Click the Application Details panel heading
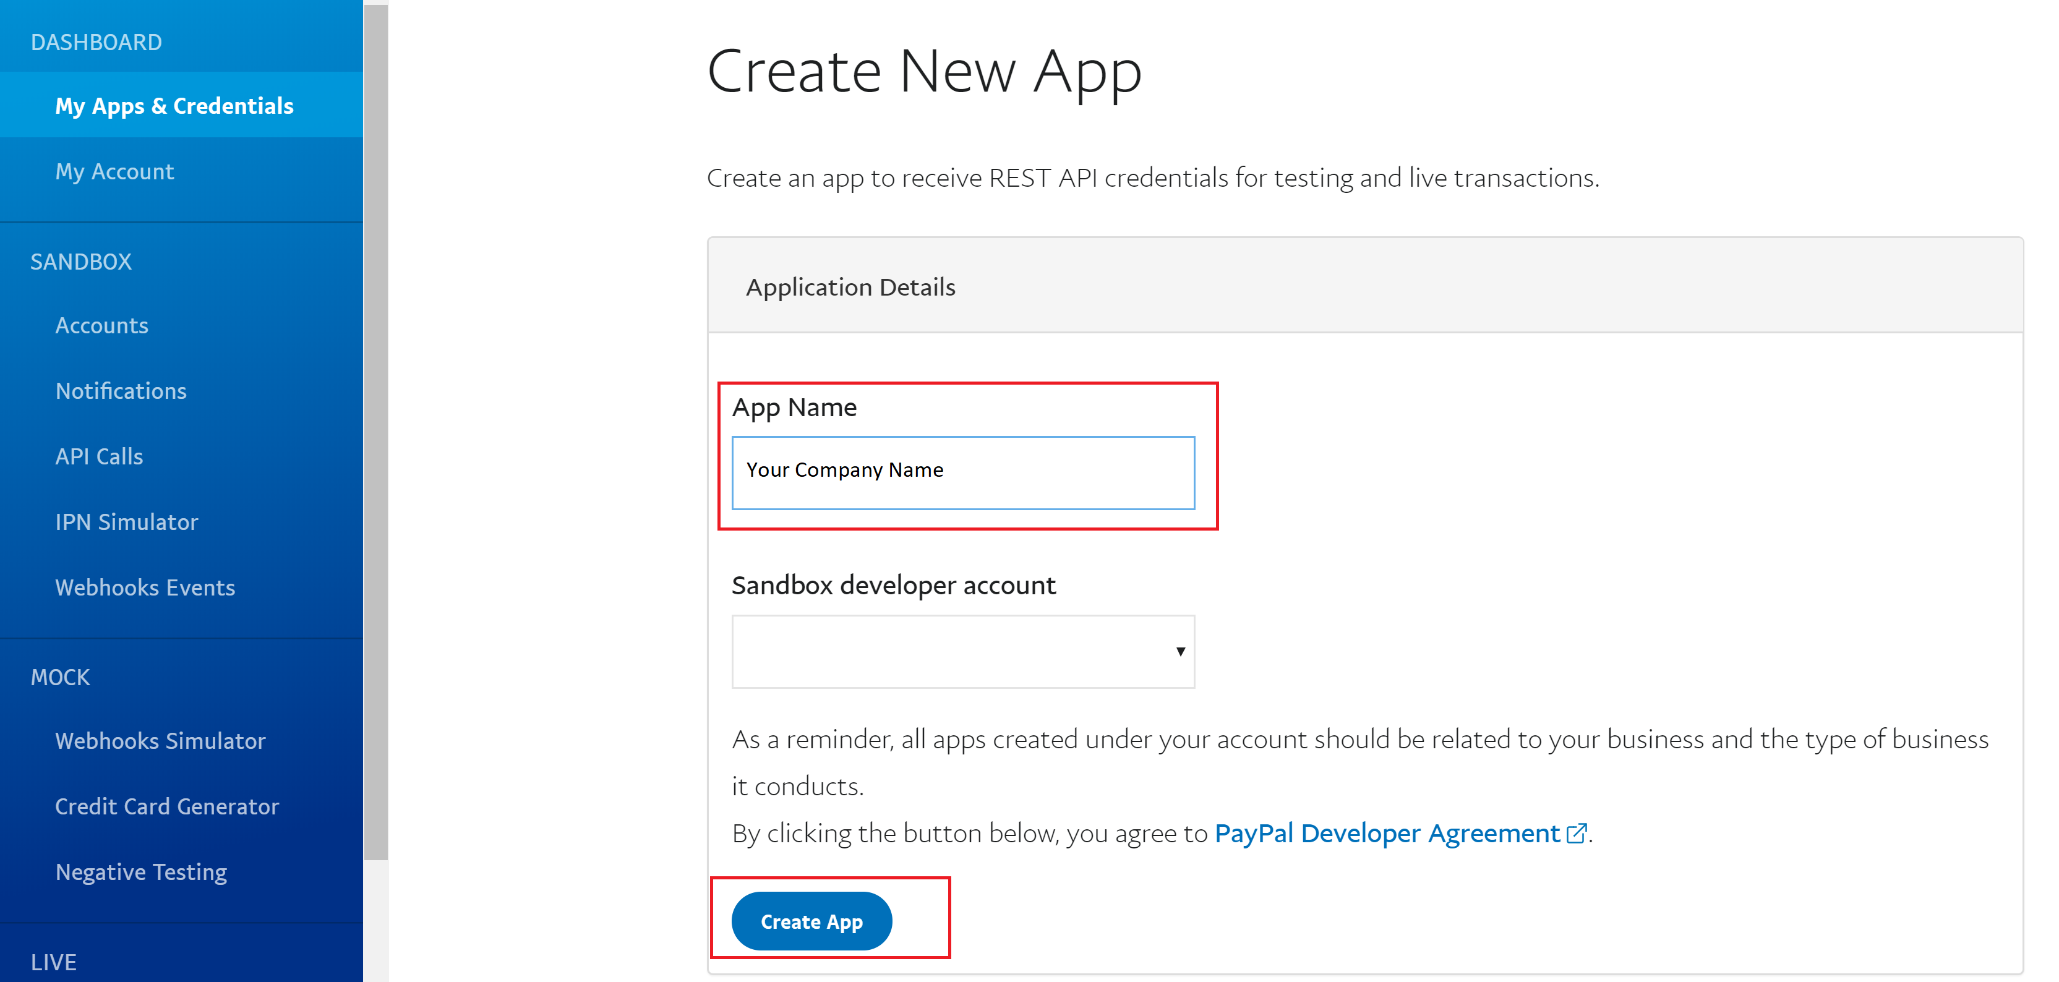The width and height of the screenshot is (2059, 982). (850, 287)
